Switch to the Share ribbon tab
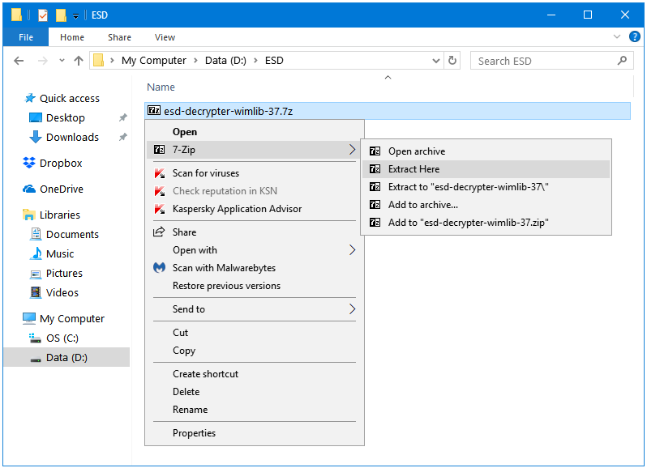The image size is (647, 468). (x=119, y=37)
